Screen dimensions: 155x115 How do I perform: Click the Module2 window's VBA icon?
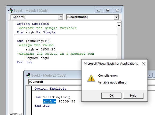click(x=28, y=75)
